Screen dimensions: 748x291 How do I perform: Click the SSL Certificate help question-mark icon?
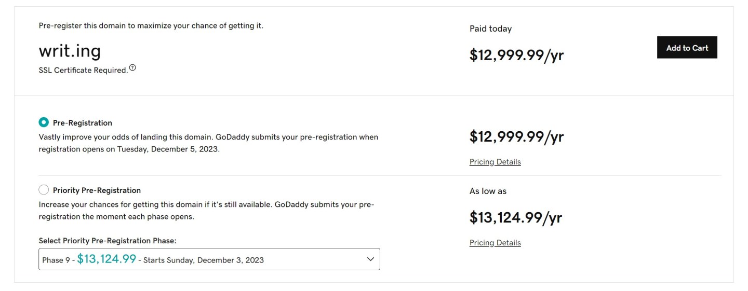[132, 68]
